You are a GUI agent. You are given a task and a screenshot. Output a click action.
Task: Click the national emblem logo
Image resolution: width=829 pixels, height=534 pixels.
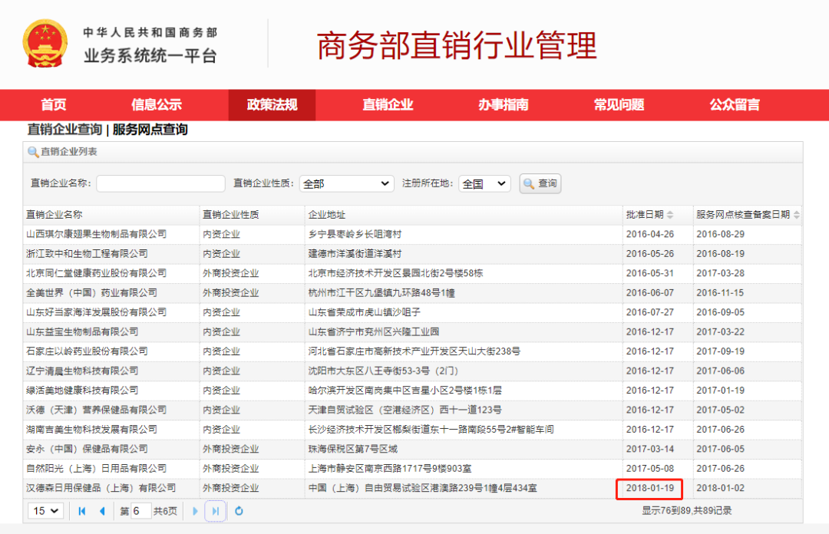click(45, 44)
